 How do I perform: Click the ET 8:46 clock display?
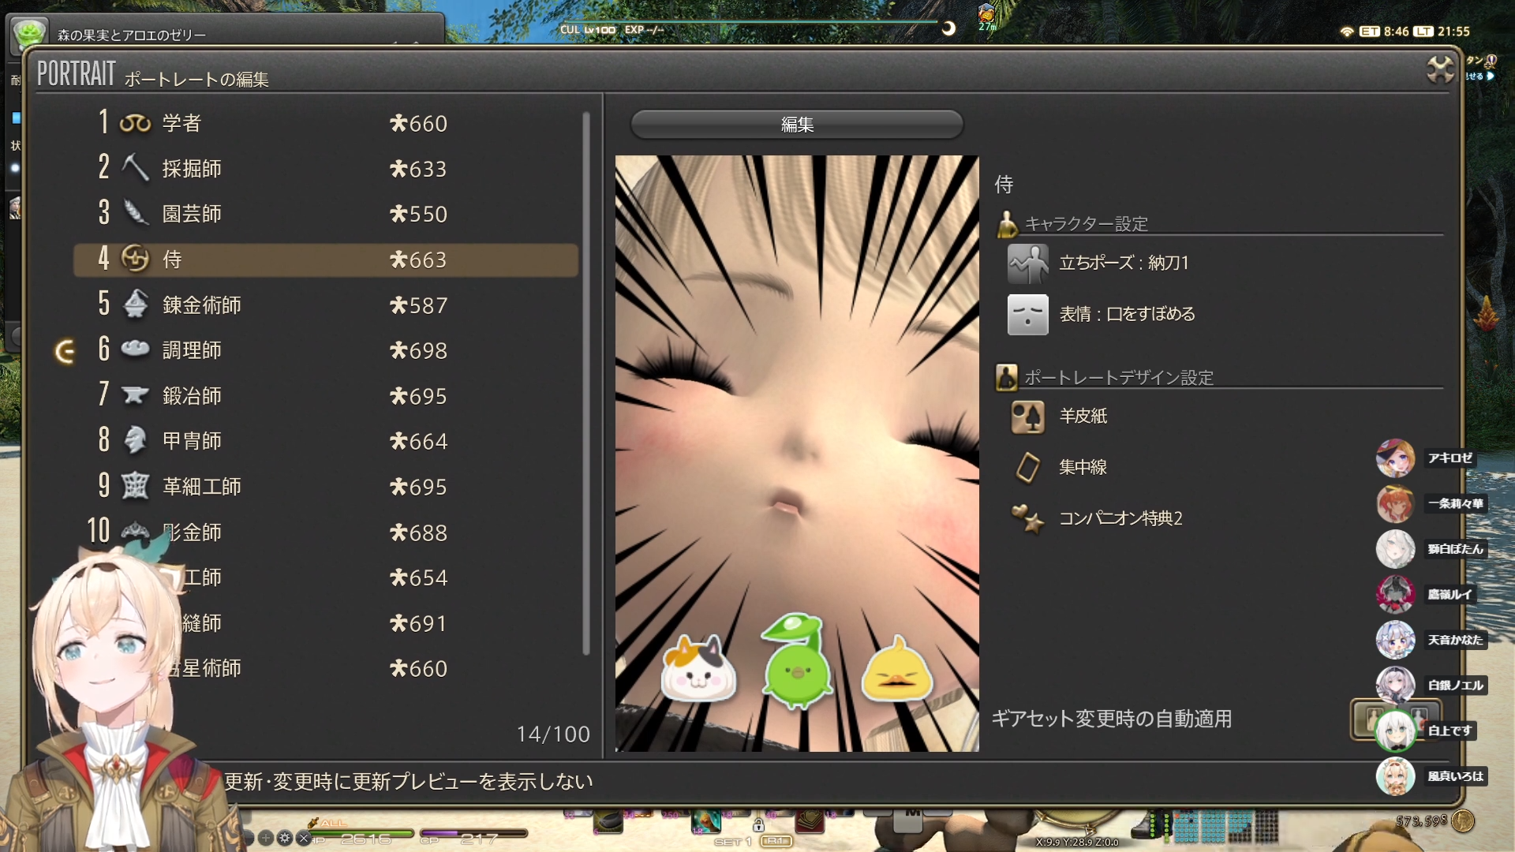[1385, 32]
